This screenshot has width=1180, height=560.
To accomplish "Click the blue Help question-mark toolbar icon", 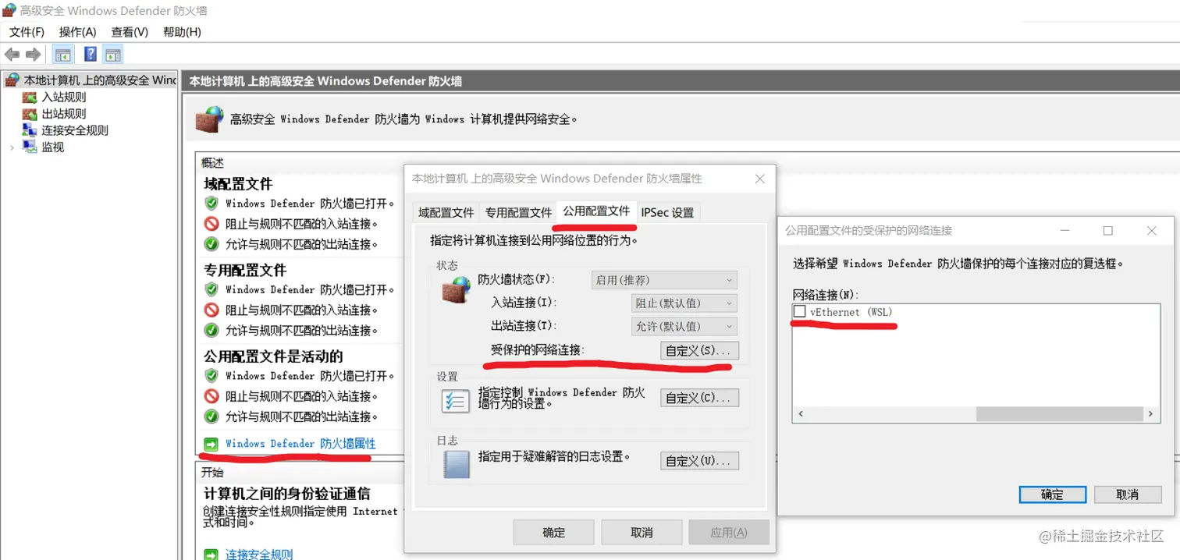I will [x=91, y=55].
